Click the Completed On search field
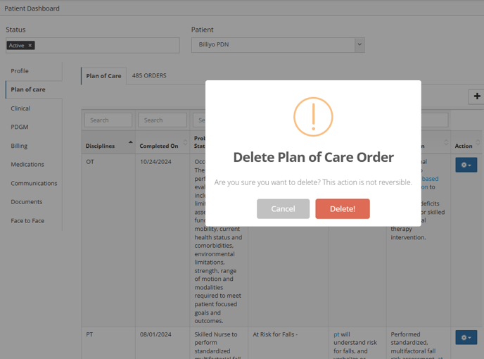This screenshot has height=359, width=484. (163, 120)
